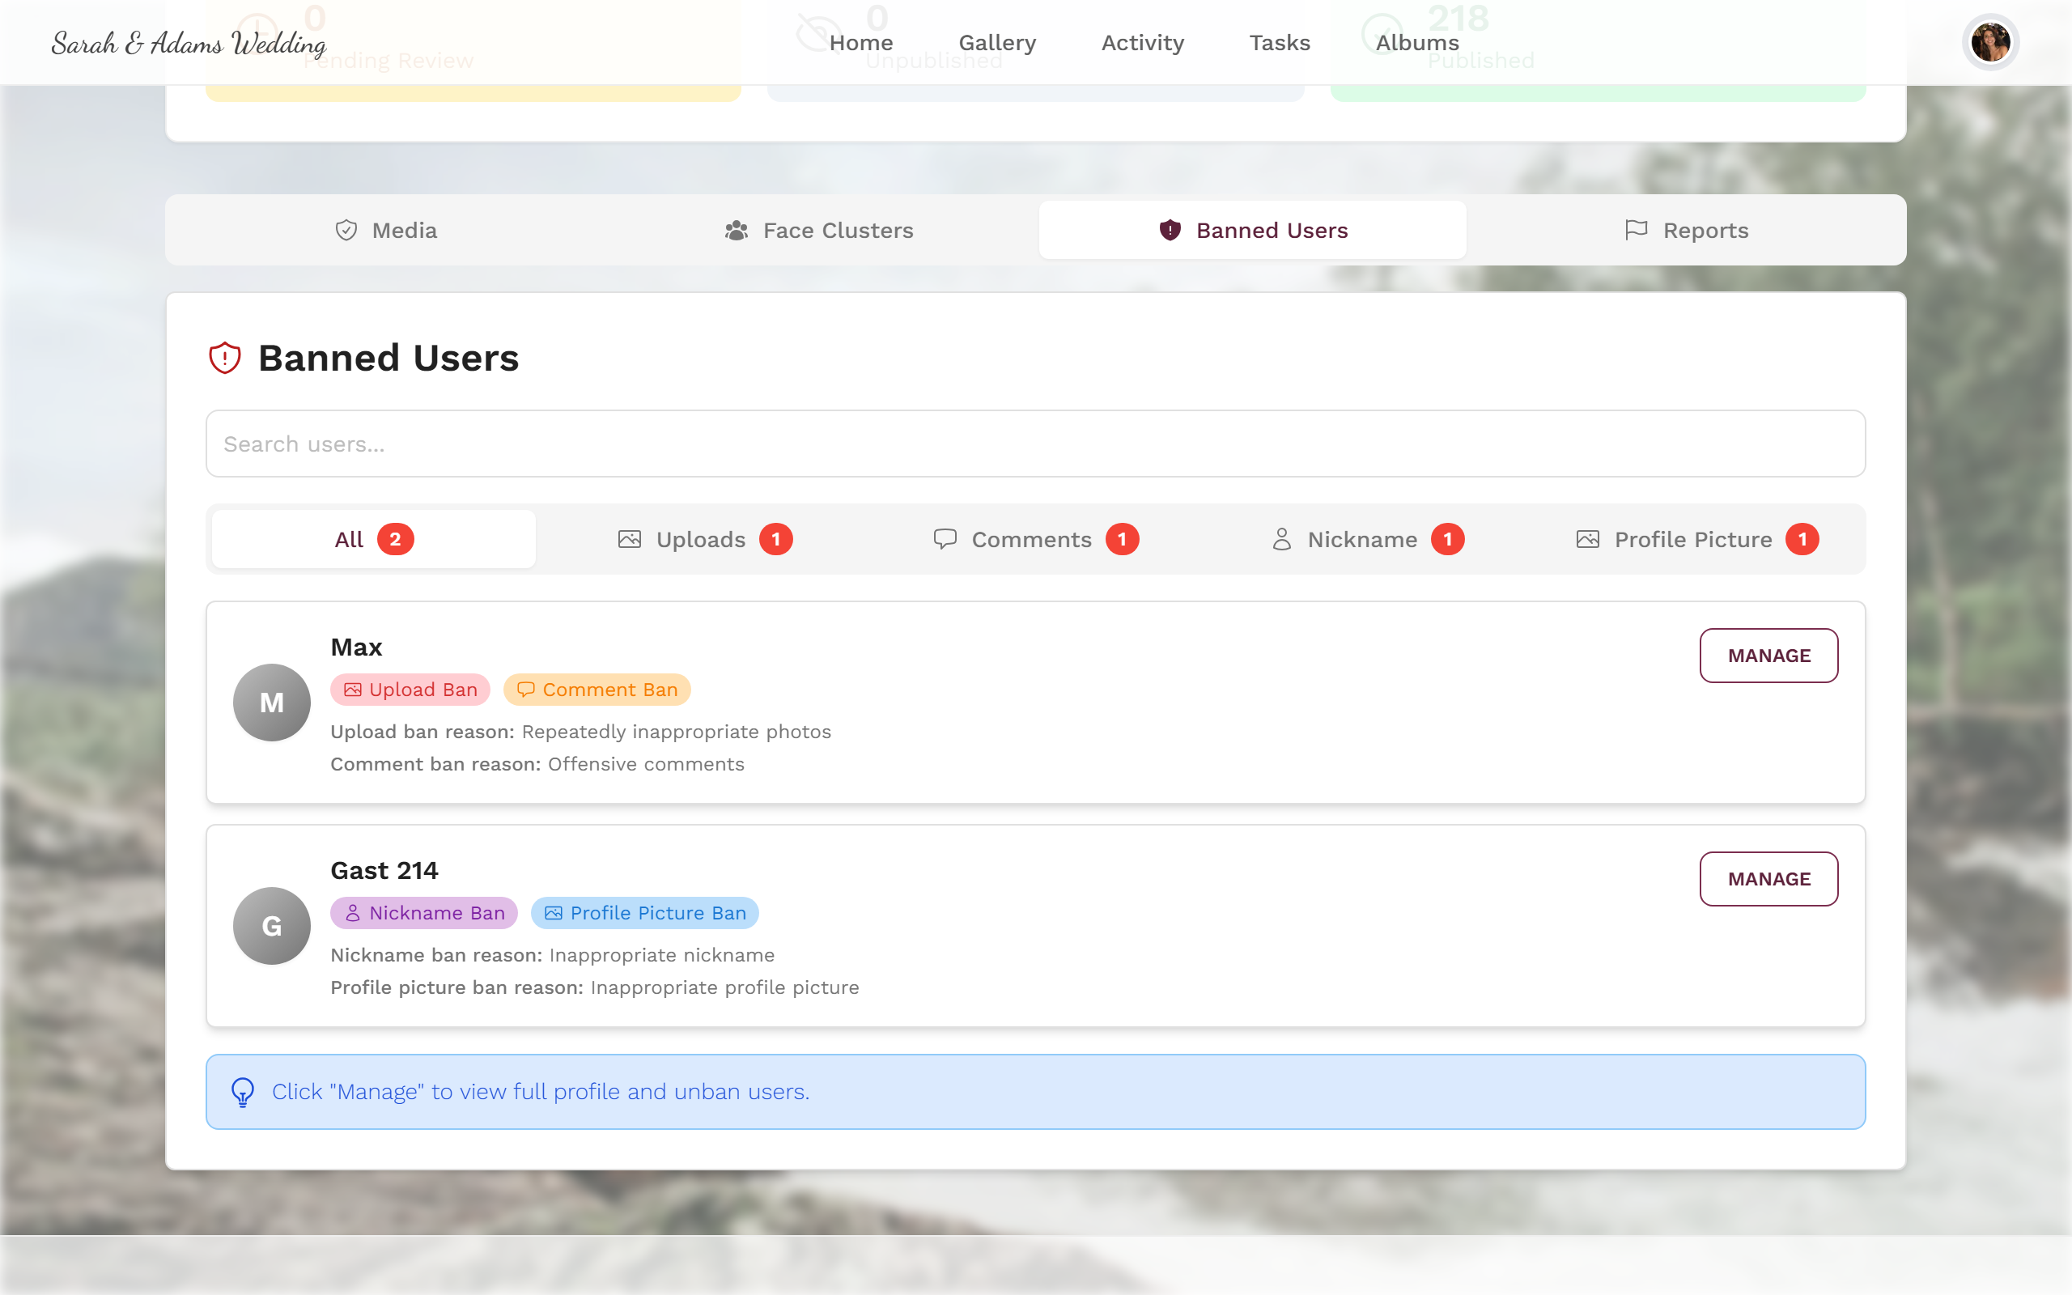2072x1295 pixels.
Task: Click the red count badge on Uploads filter
Action: point(775,540)
